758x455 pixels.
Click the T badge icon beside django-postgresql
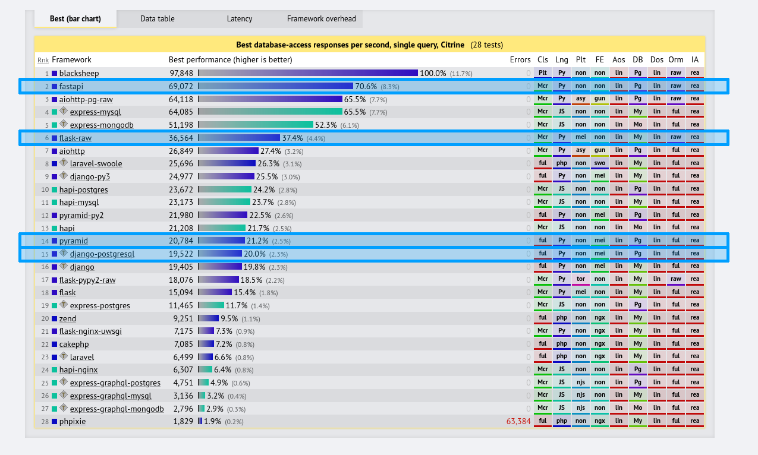[x=64, y=253]
